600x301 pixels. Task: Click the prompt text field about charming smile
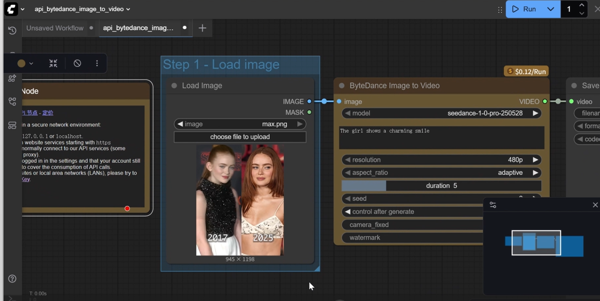[x=441, y=137]
